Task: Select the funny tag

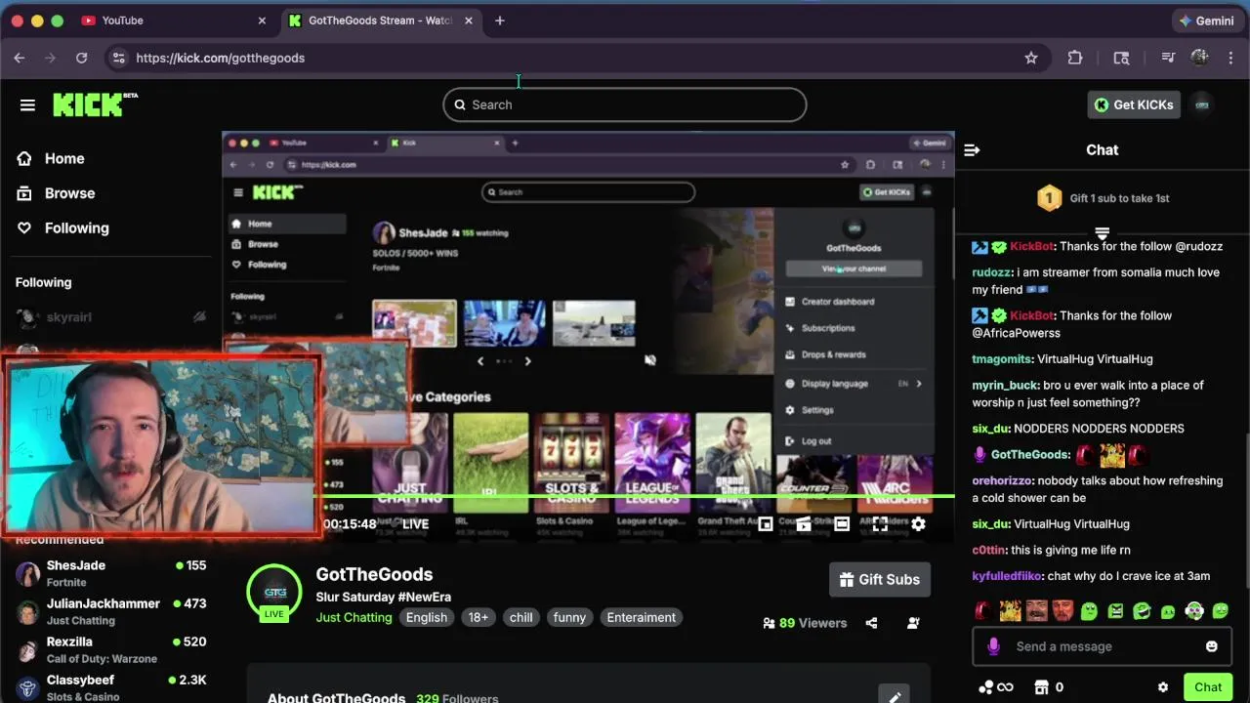Action: point(569,617)
